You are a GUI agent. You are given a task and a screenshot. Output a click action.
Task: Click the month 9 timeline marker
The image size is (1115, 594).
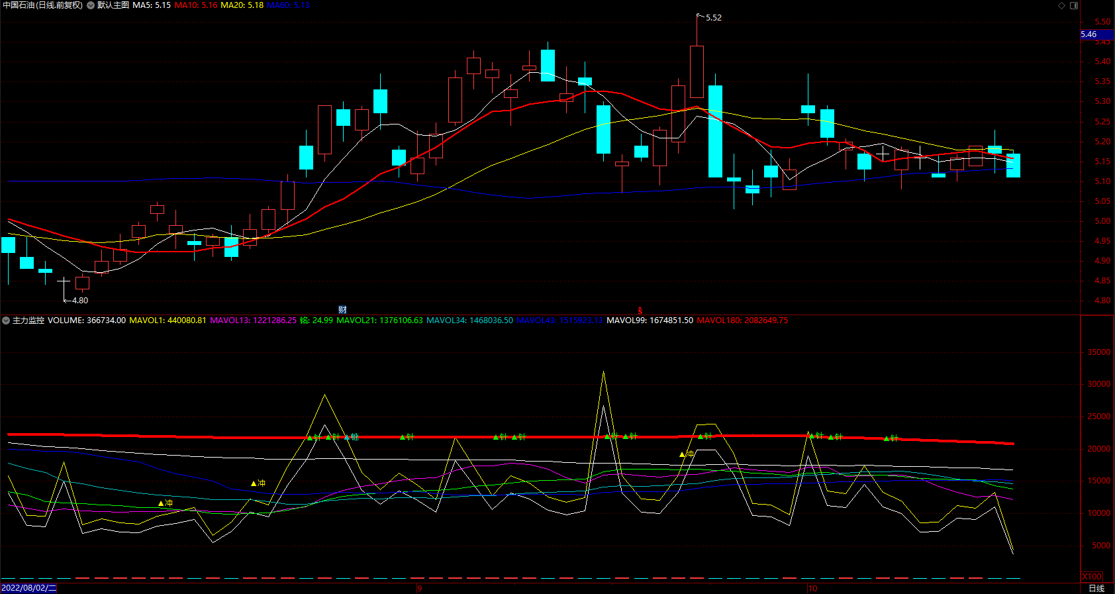(x=420, y=589)
